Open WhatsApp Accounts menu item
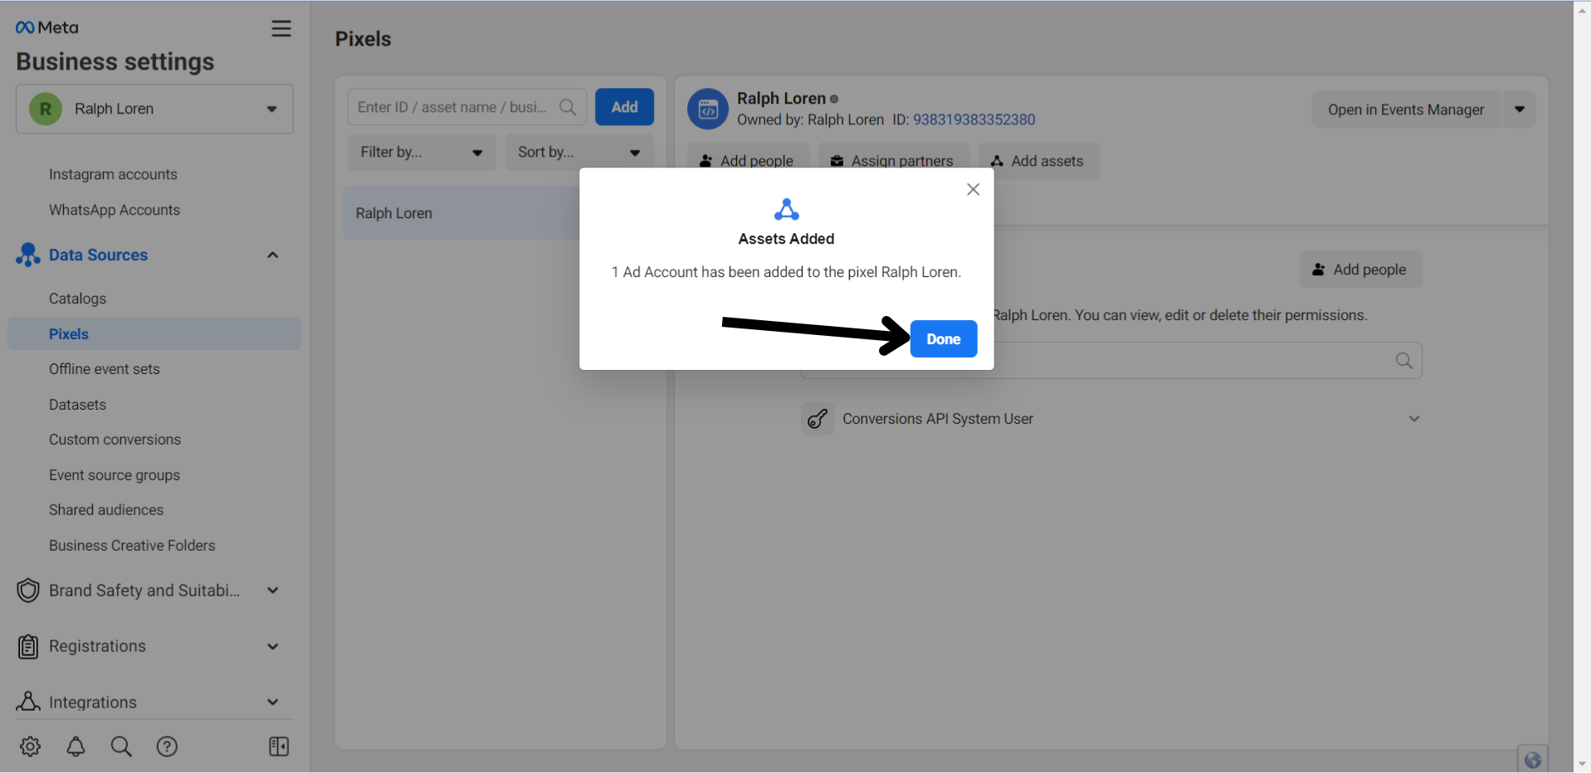1591x773 pixels. tap(115, 210)
